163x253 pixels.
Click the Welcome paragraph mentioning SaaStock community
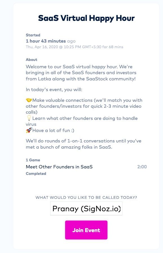[x=81, y=73]
